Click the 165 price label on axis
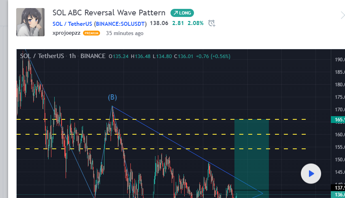345x198 pixels. 338,120
